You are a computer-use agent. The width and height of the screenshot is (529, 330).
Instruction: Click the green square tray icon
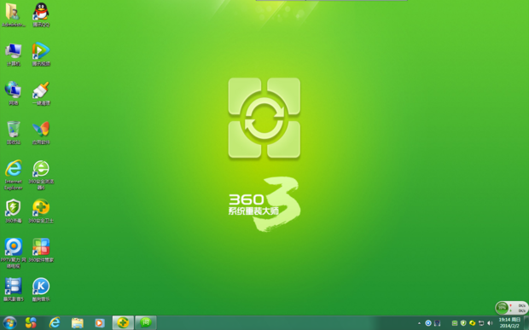point(455,323)
